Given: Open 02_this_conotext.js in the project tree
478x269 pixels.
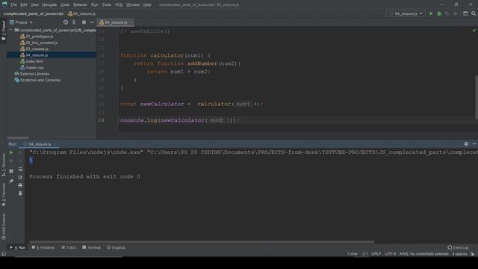Looking at the screenshot, I should 42,43.
